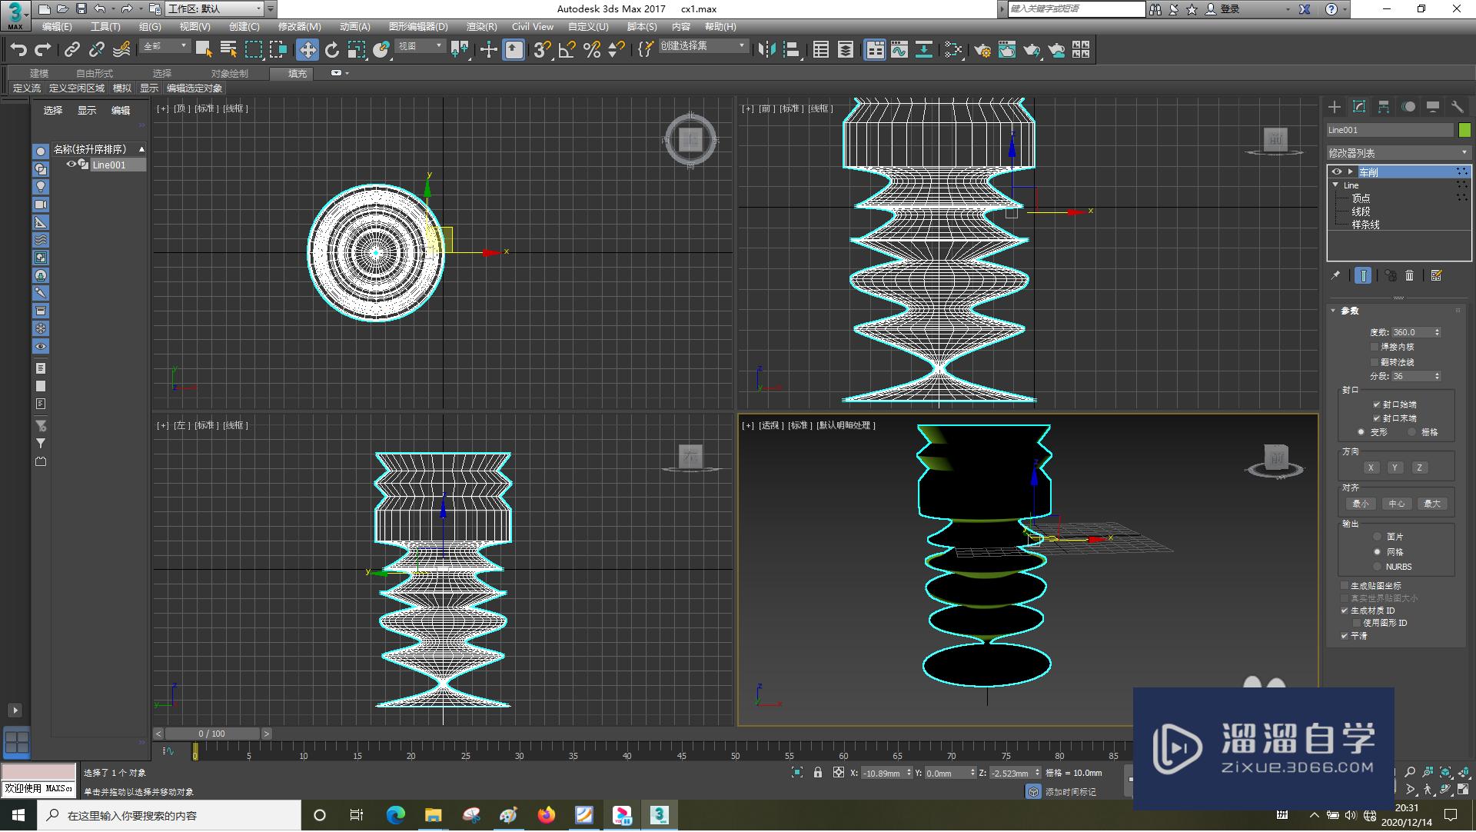Open the 编辑(E) menu
This screenshot has width=1476, height=832.
[x=57, y=27]
